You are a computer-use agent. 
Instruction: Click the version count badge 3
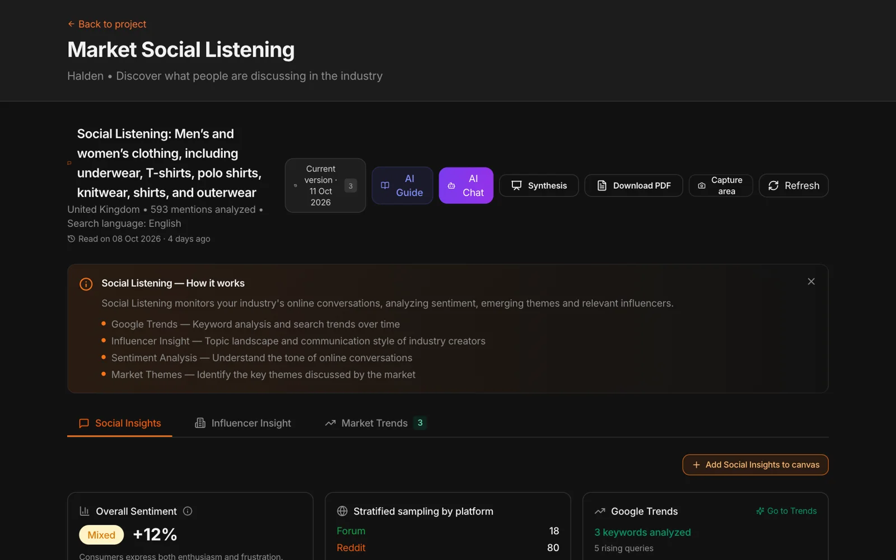pyautogui.click(x=351, y=186)
